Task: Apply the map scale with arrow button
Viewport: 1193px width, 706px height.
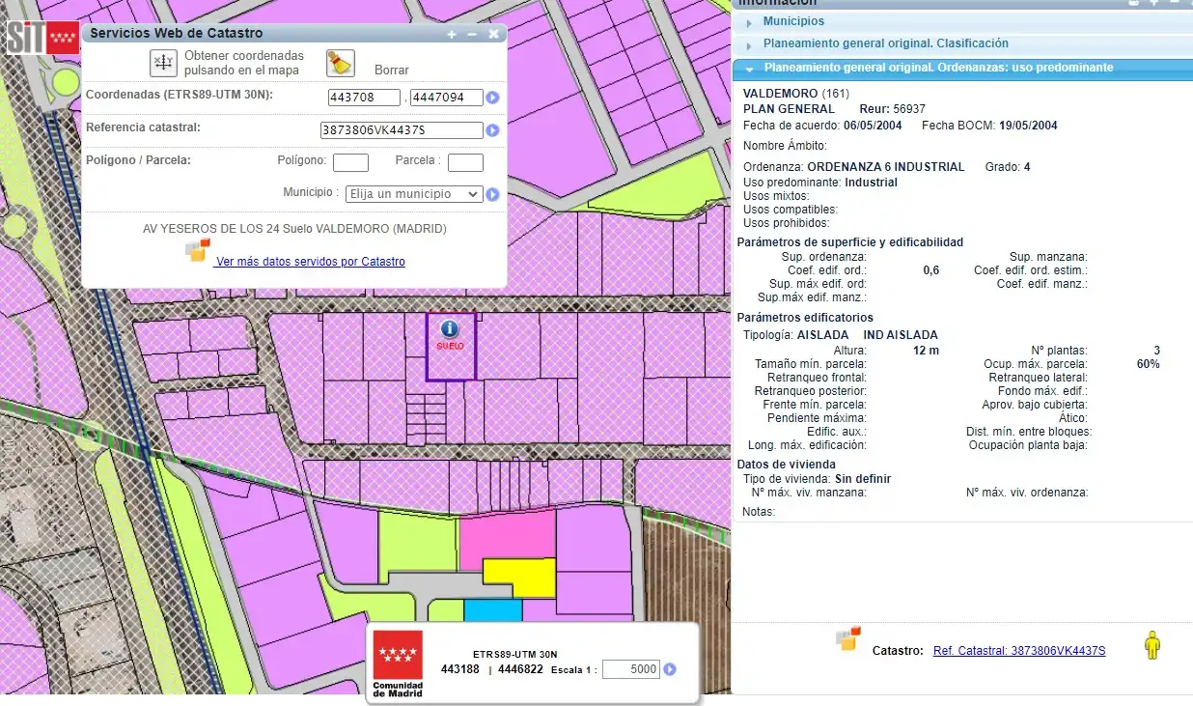Action: [x=670, y=669]
